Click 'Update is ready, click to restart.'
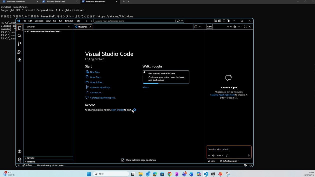This screenshot has height=177, width=315. coord(51,165)
